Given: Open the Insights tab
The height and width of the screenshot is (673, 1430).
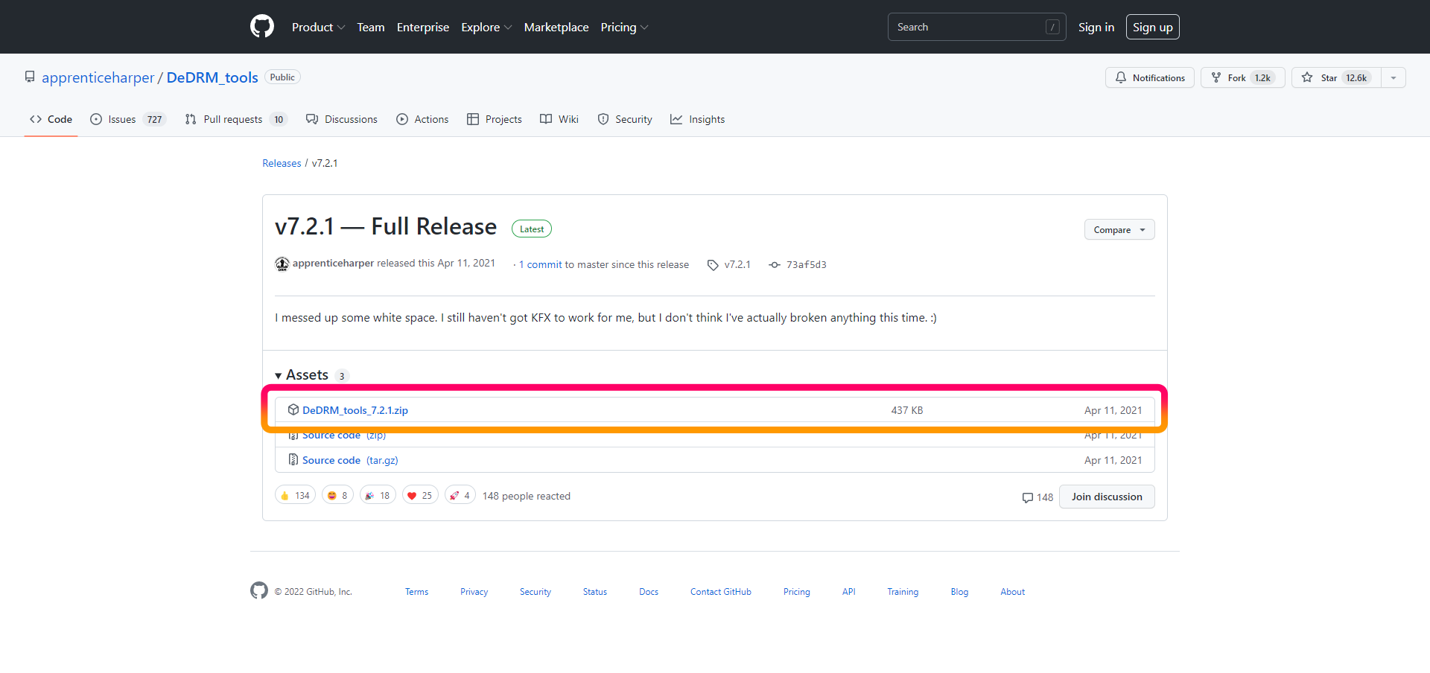Looking at the screenshot, I should coord(698,119).
